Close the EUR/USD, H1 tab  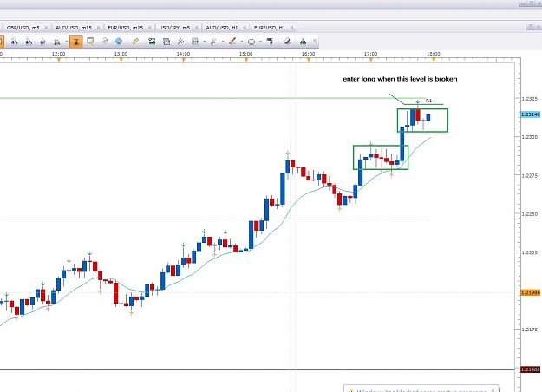(292, 28)
